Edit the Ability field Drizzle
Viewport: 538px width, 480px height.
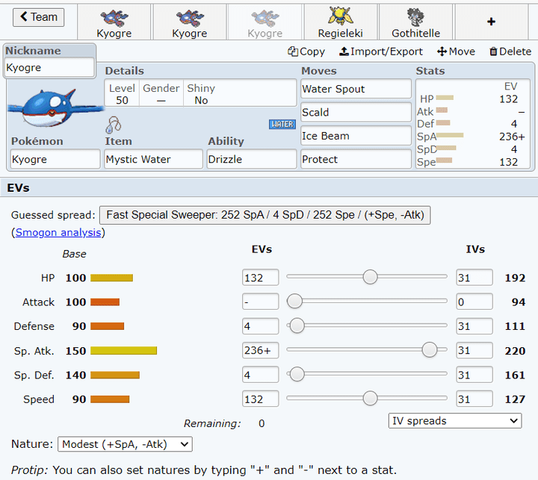click(252, 159)
